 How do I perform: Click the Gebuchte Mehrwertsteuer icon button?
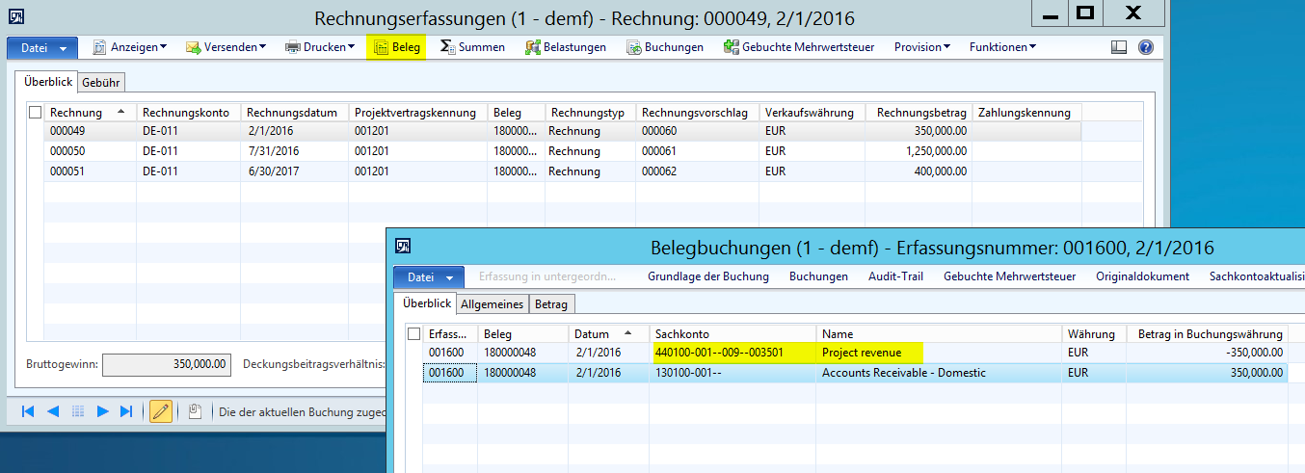coord(799,47)
